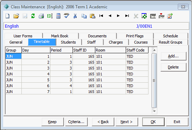Open the Students tab
192x130 pixels.
point(68,42)
